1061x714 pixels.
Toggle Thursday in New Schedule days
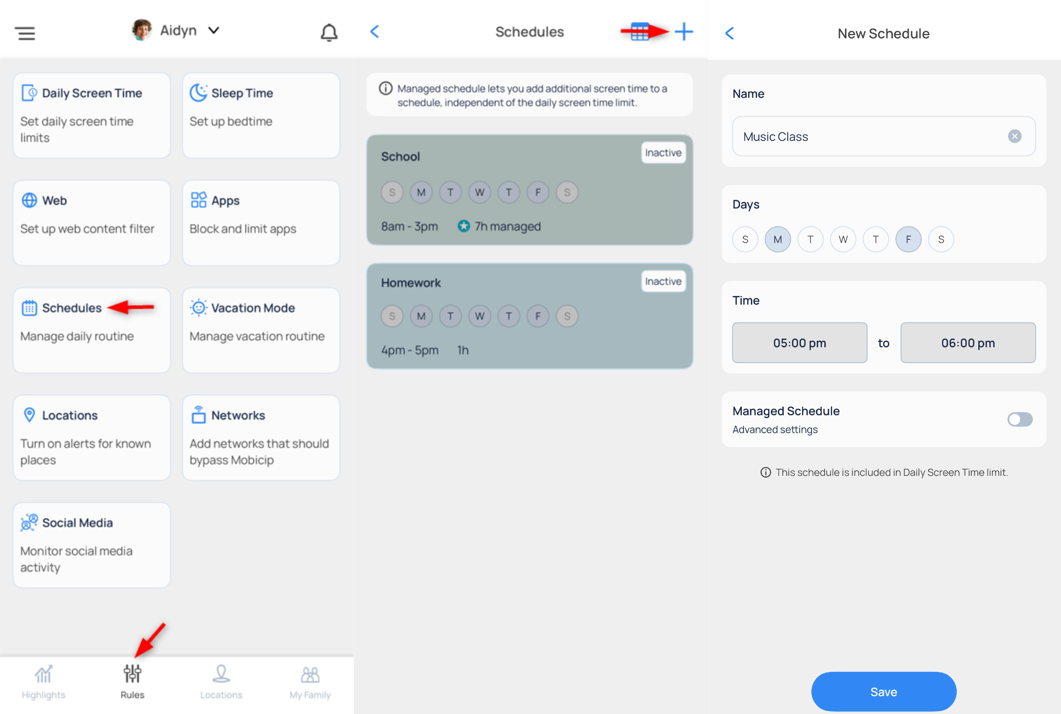coord(876,239)
